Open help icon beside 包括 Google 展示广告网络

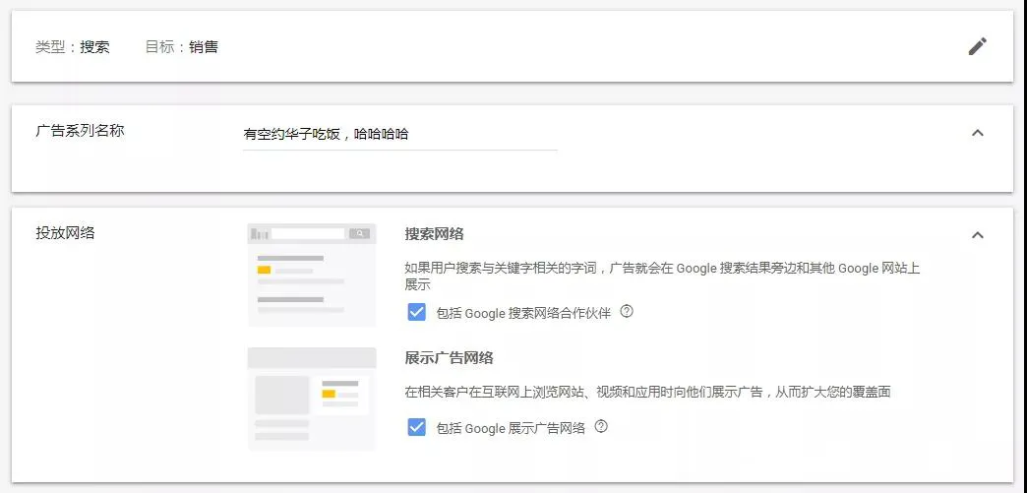601,427
